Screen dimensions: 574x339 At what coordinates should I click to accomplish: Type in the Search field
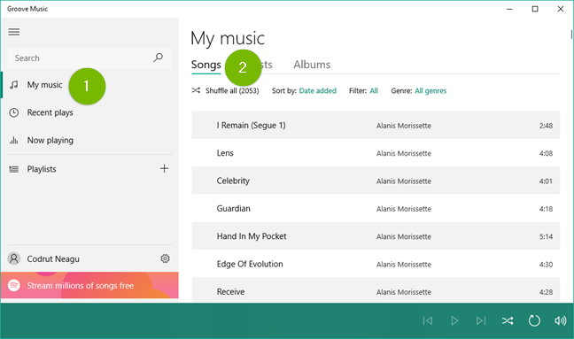coord(89,58)
